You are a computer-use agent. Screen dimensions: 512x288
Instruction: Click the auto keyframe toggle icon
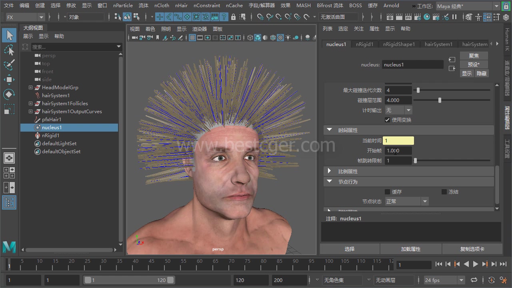[492, 280]
